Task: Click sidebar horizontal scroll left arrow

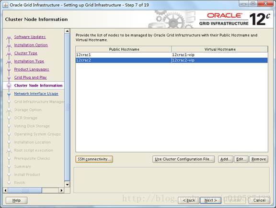Action: pyautogui.click(x=5, y=190)
